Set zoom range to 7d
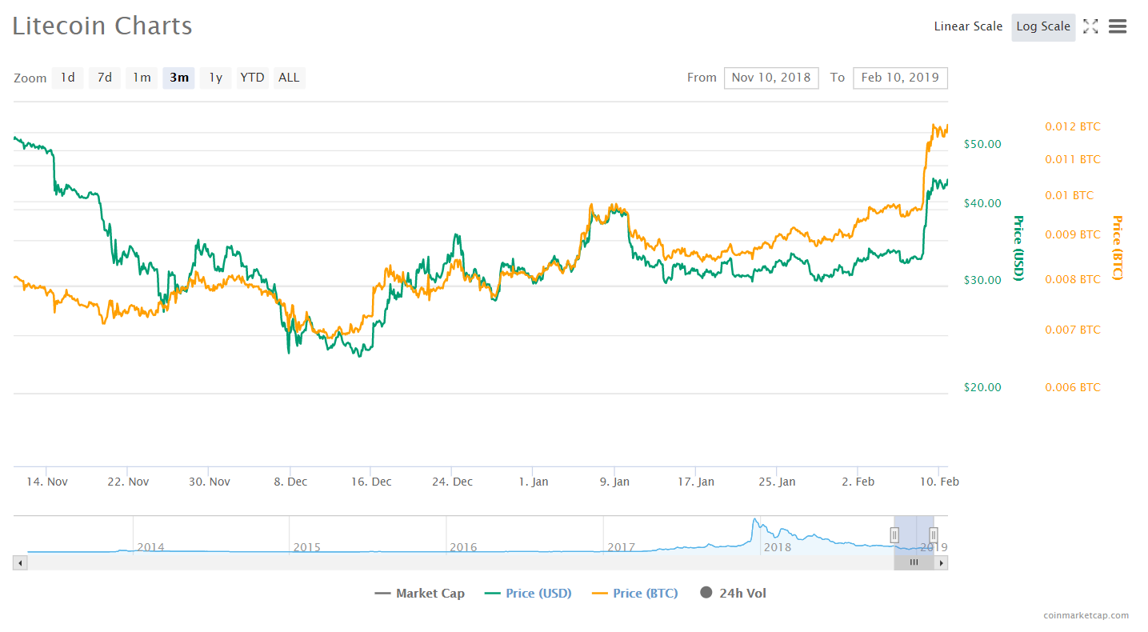Image resolution: width=1148 pixels, height=632 pixels. coord(105,78)
